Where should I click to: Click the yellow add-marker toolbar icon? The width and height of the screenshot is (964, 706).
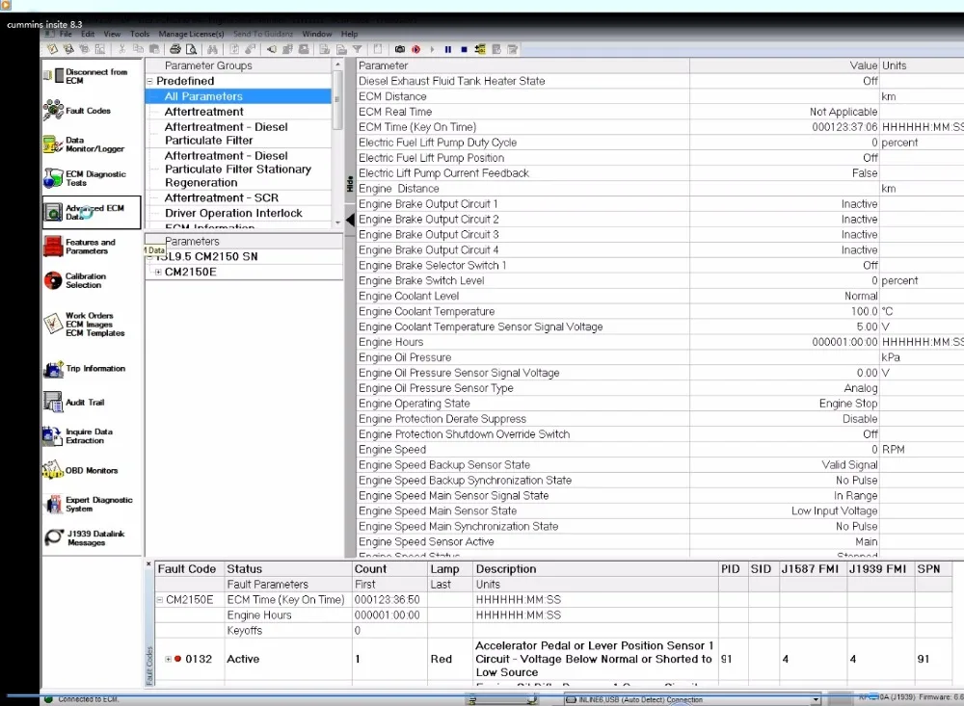click(480, 49)
